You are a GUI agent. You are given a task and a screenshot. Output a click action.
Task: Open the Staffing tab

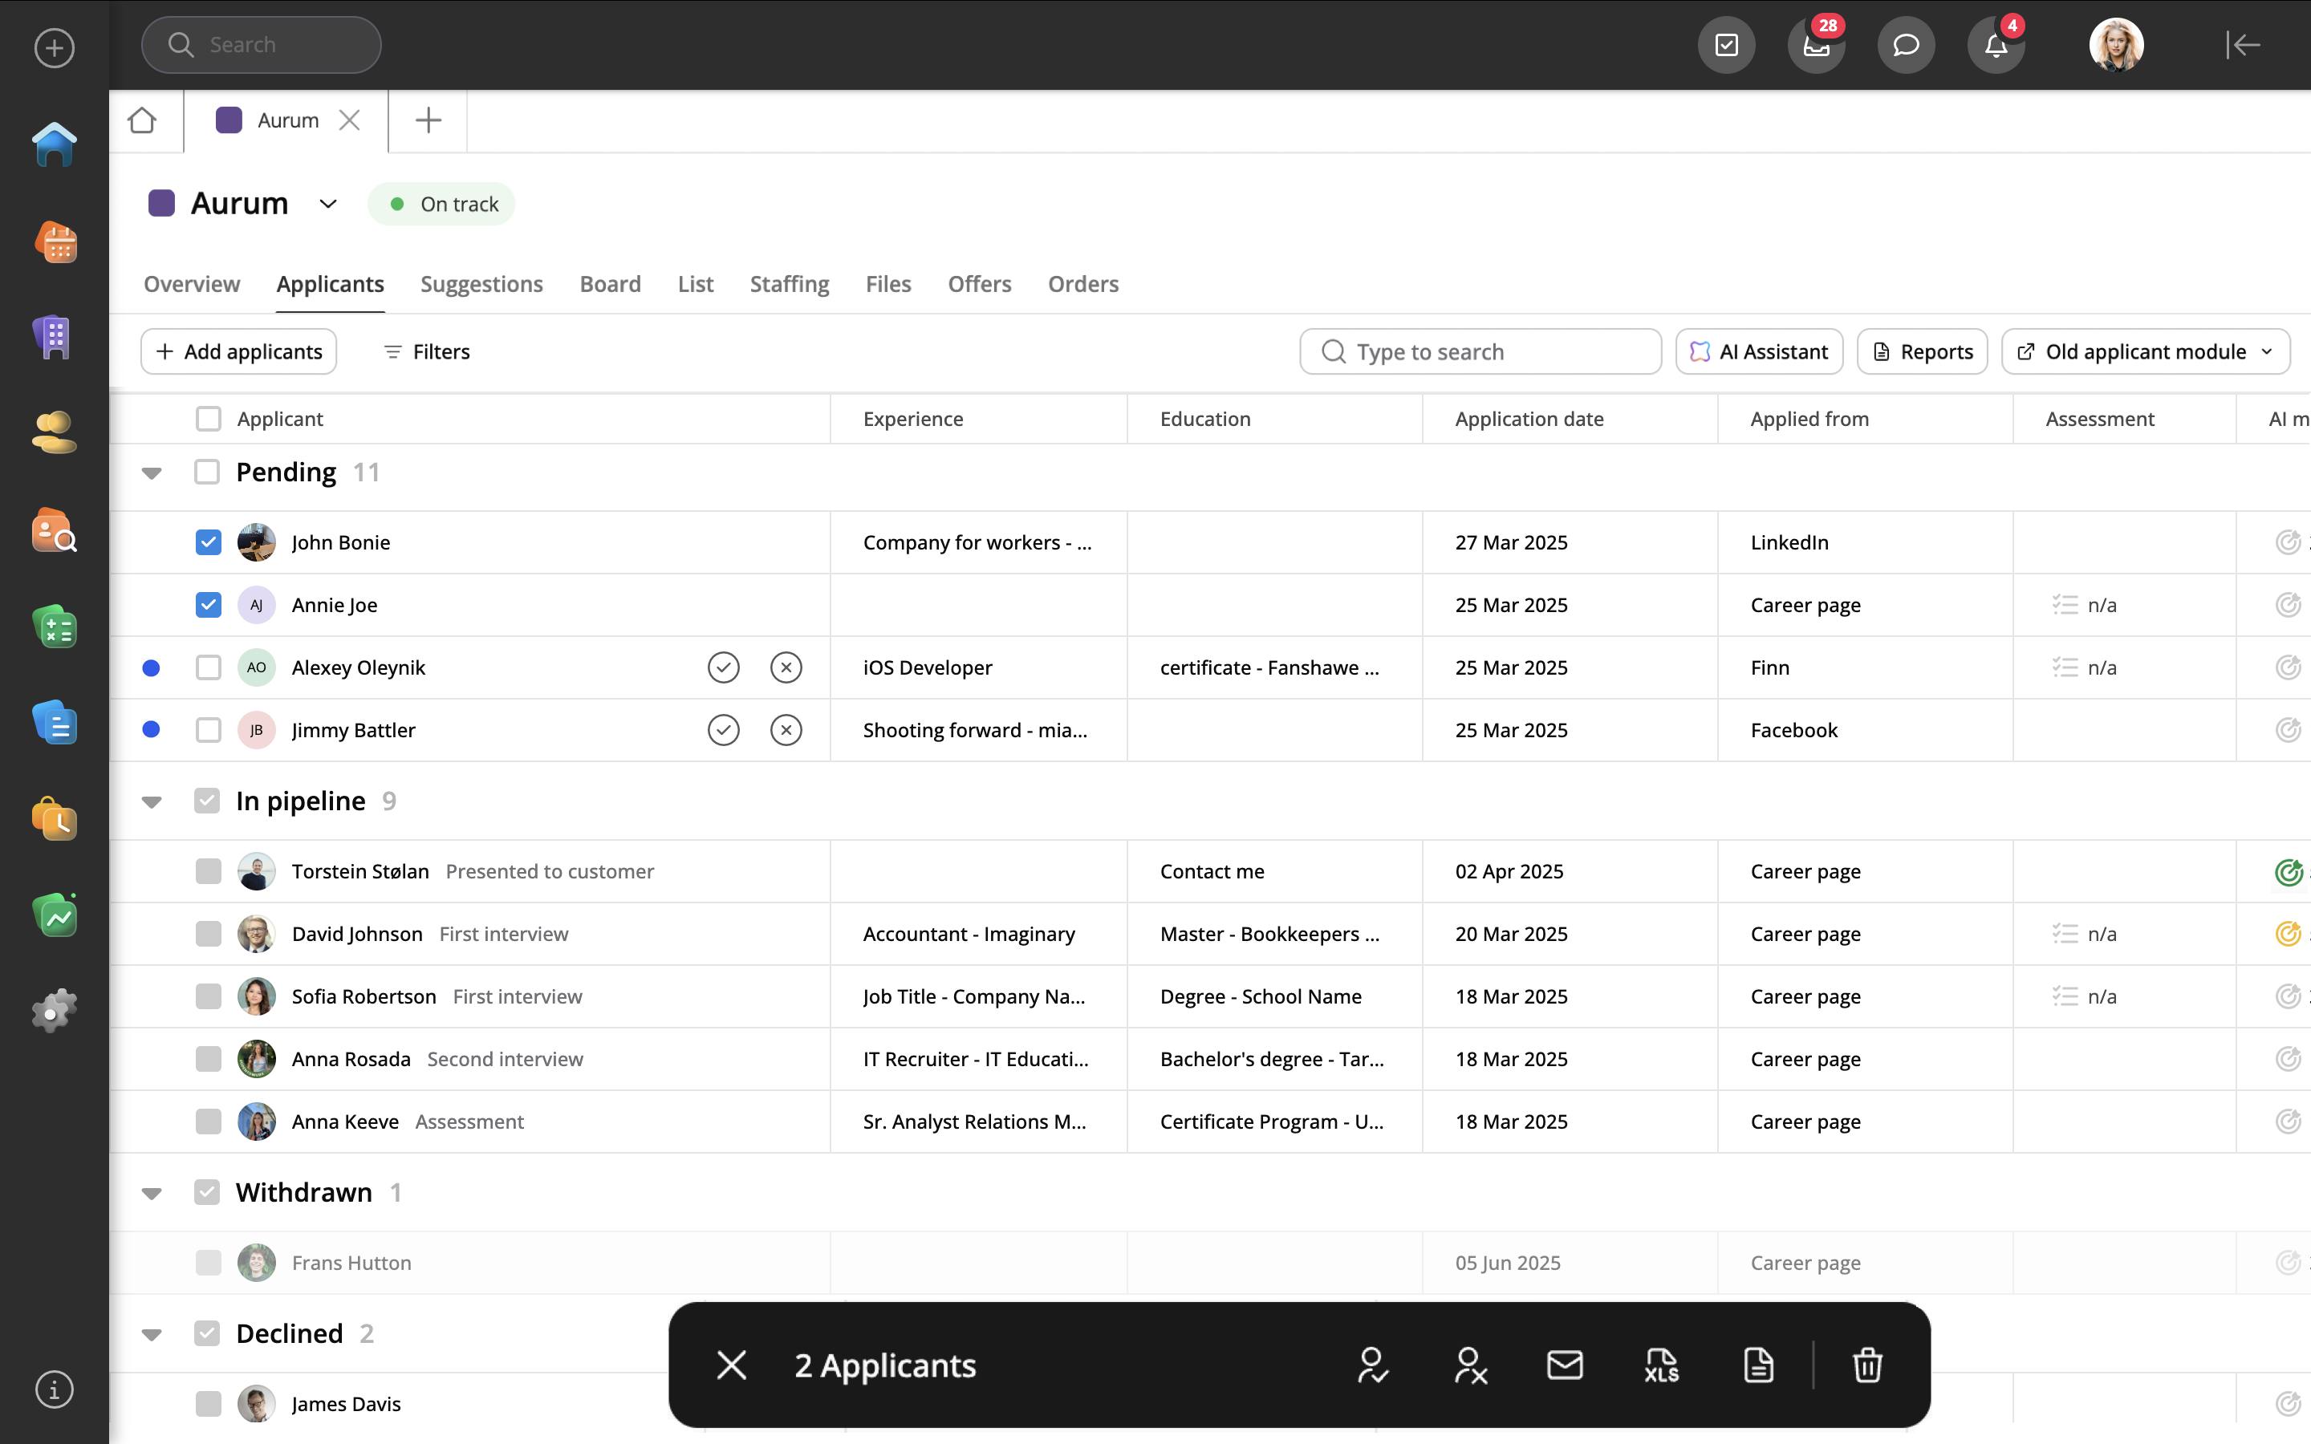[x=789, y=284]
